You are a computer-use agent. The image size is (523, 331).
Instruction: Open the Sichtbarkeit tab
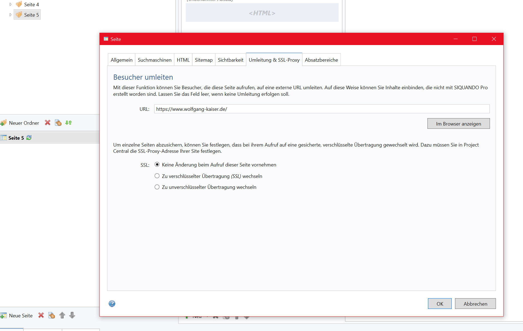point(231,60)
